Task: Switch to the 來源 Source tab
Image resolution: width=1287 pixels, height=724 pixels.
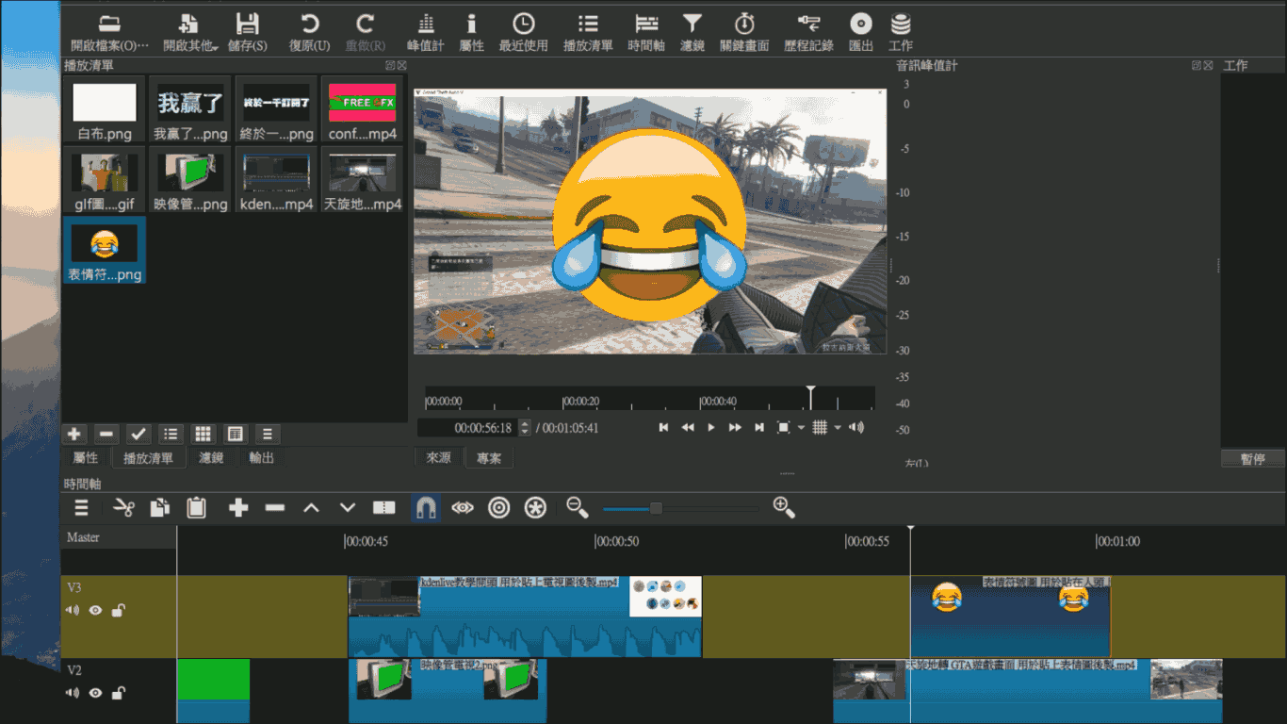Action: [x=439, y=457]
